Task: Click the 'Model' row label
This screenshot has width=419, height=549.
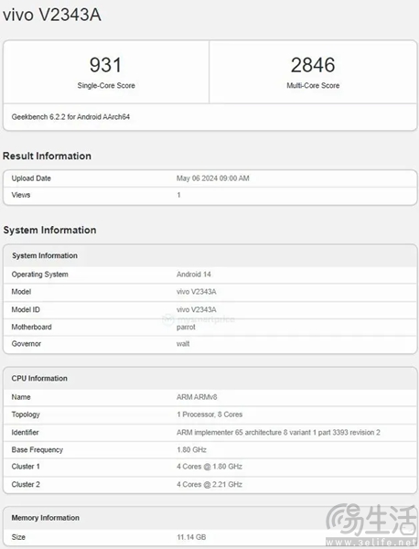Action: point(21,292)
